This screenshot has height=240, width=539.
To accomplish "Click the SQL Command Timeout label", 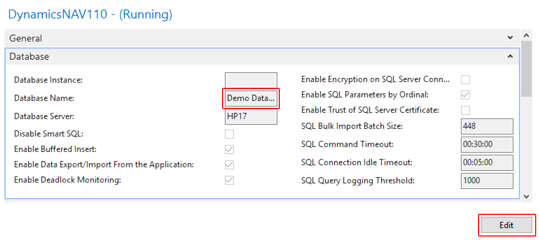I will [347, 144].
